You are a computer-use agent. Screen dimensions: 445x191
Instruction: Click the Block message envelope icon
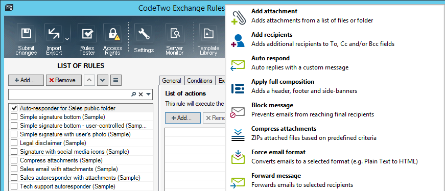[237, 112]
